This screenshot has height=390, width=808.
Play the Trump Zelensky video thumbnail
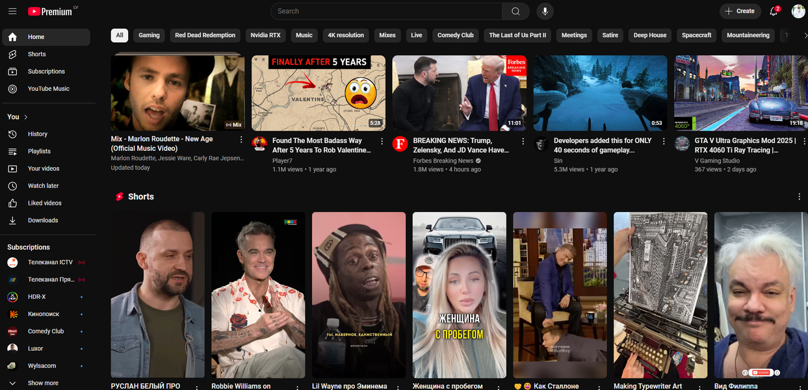coord(460,93)
